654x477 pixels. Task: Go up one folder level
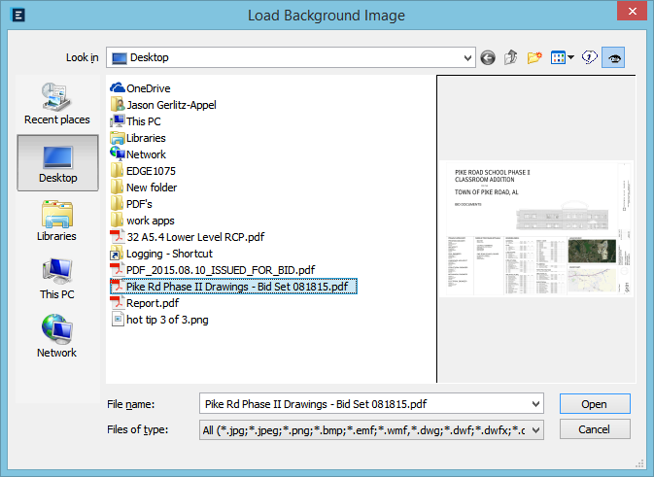click(511, 58)
